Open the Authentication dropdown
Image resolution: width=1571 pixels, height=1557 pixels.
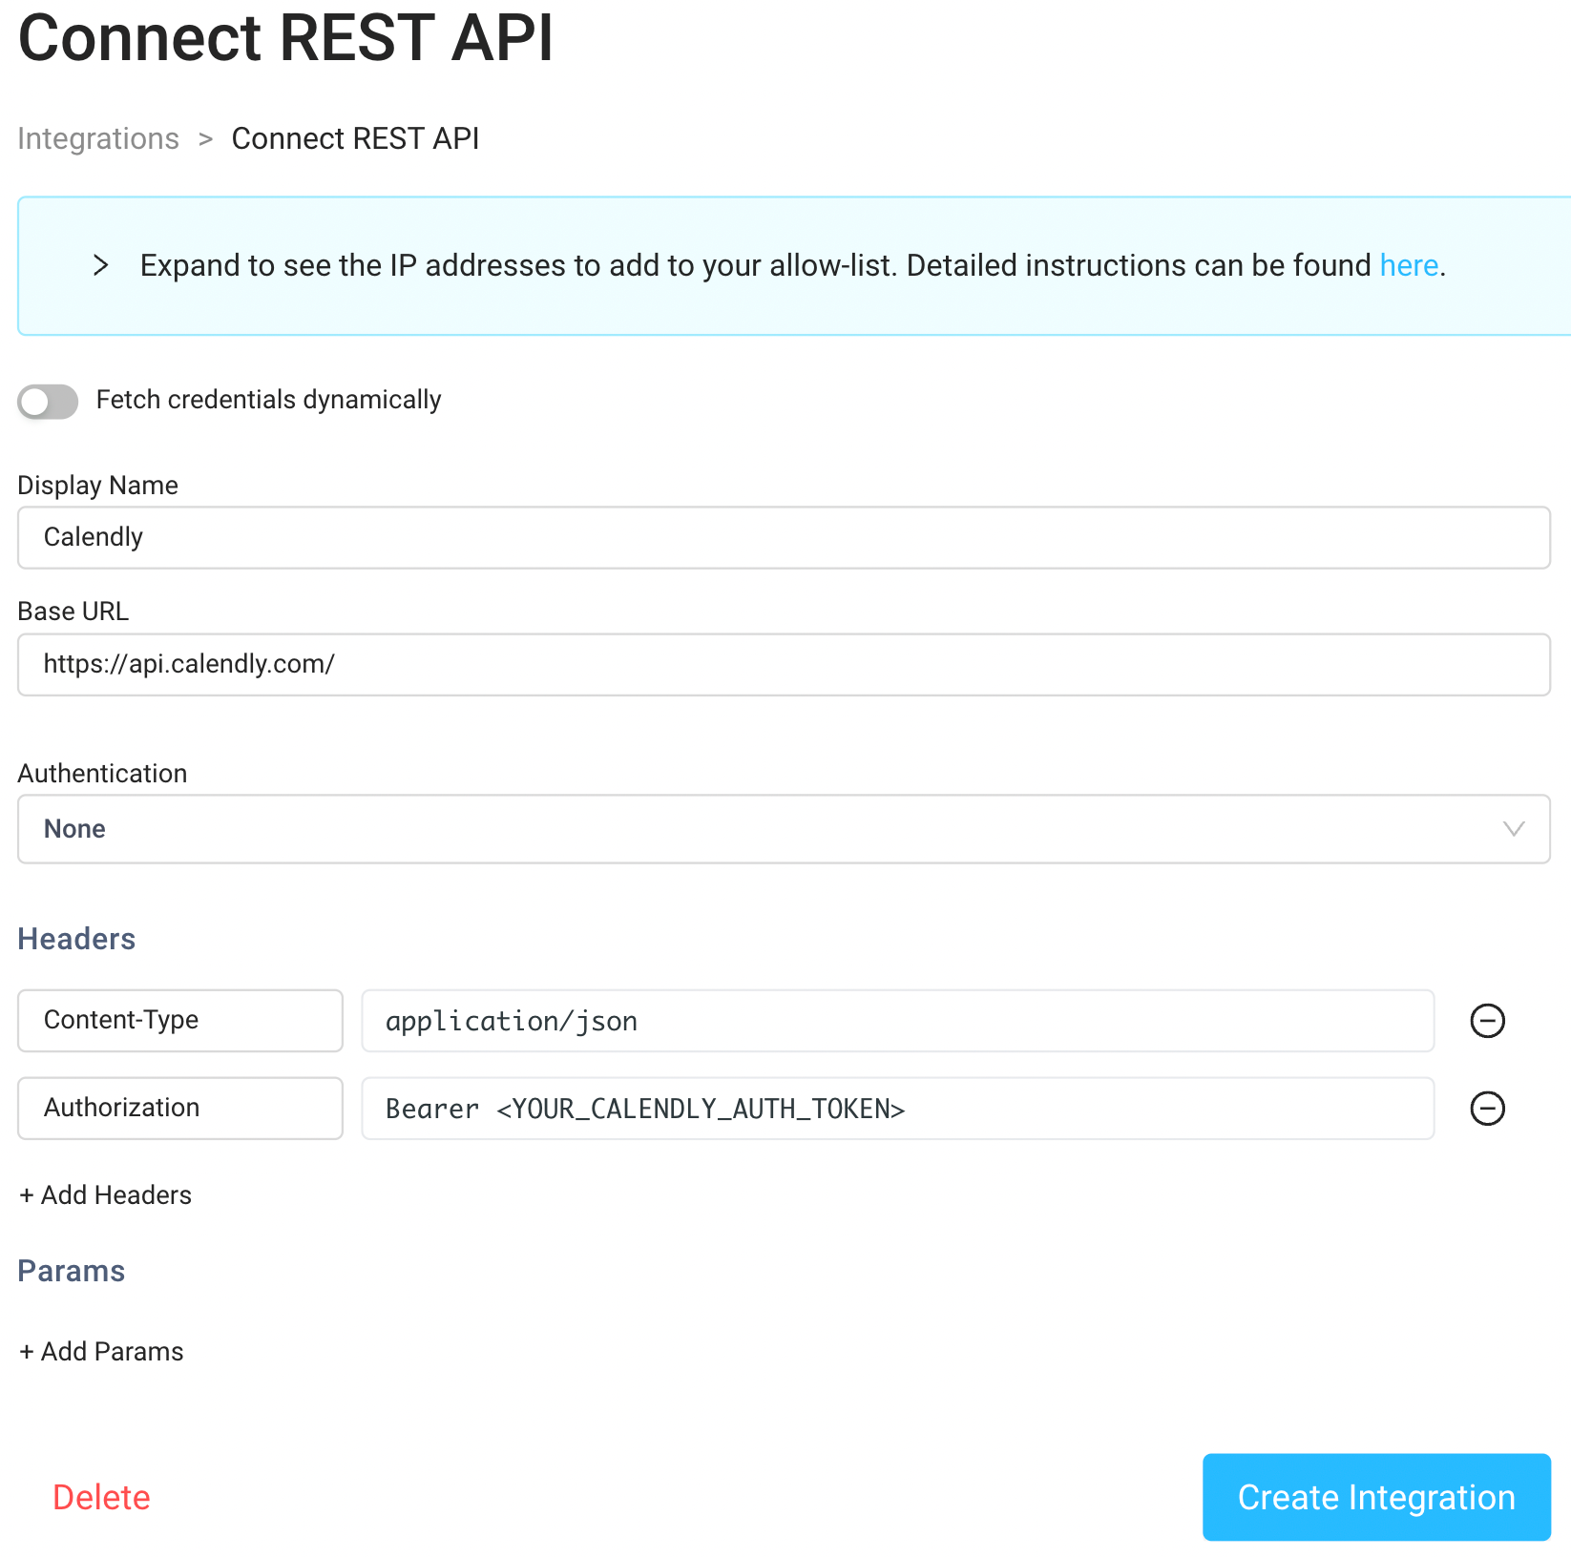tap(783, 829)
